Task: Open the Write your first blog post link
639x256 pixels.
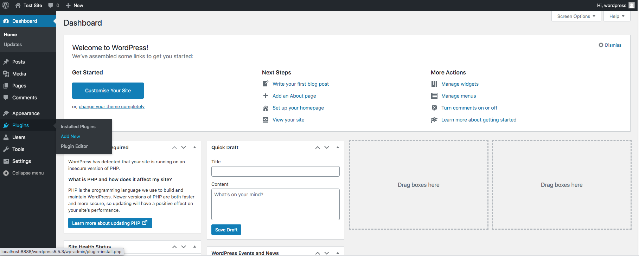Action: coord(301,84)
